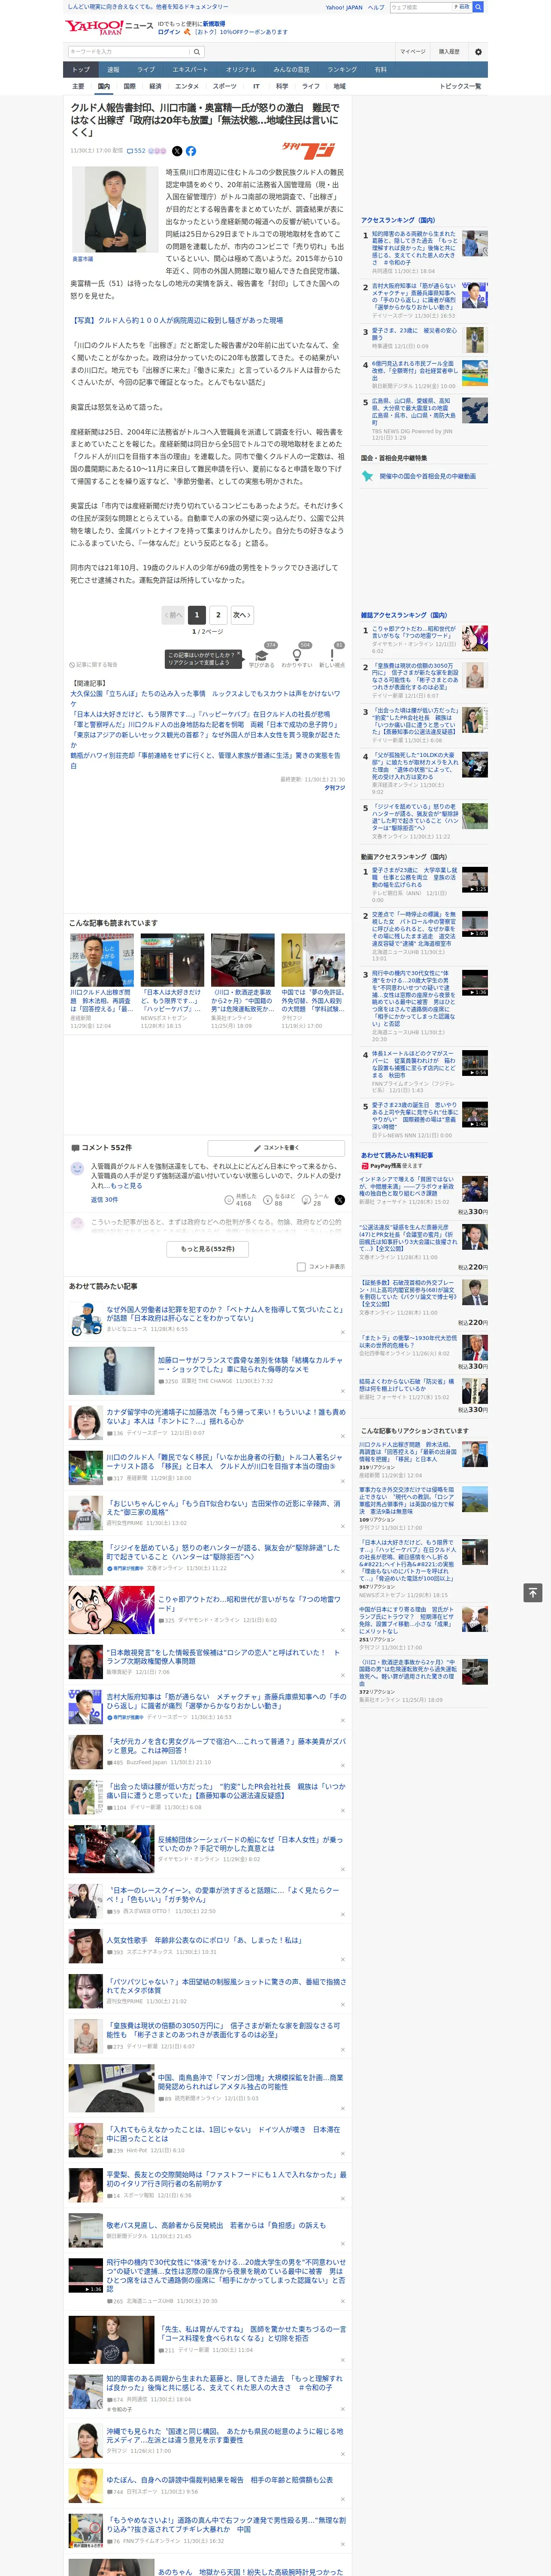Open the ゆたぼん、自身への誹謗中傷 article
The height and width of the screenshot is (2576, 551).
coord(220,2479)
